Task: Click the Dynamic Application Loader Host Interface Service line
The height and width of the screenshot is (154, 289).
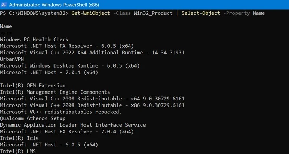Action: tap(73, 125)
